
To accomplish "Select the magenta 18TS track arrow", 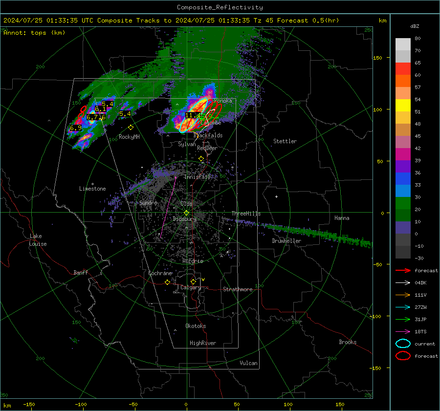I will click(x=403, y=332).
